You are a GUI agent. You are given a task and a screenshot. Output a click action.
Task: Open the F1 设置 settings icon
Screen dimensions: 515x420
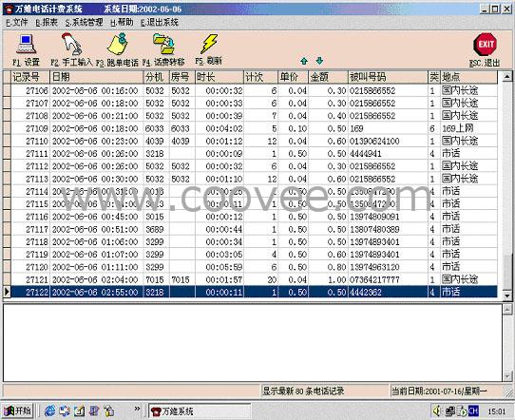(x=27, y=45)
